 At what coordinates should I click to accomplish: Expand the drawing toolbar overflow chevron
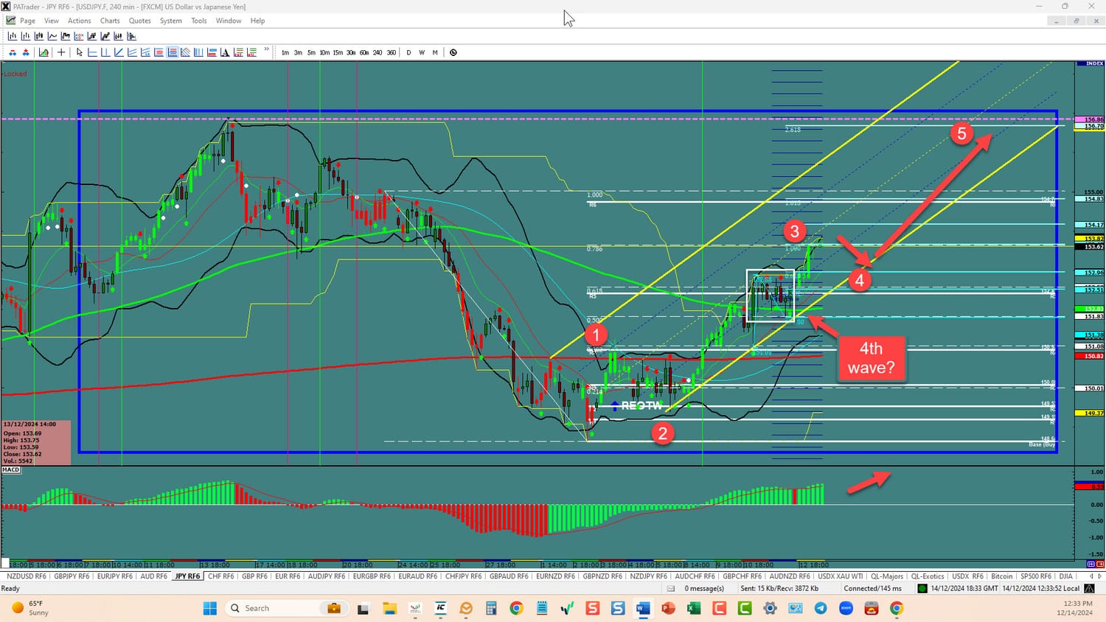point(267,51)
